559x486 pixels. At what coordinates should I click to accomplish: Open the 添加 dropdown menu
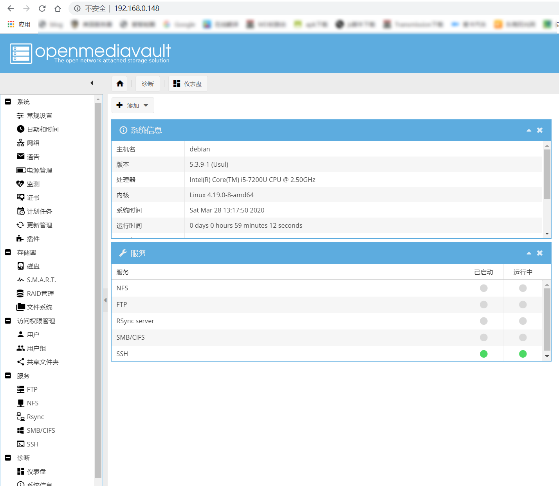(x=133, y=105)
